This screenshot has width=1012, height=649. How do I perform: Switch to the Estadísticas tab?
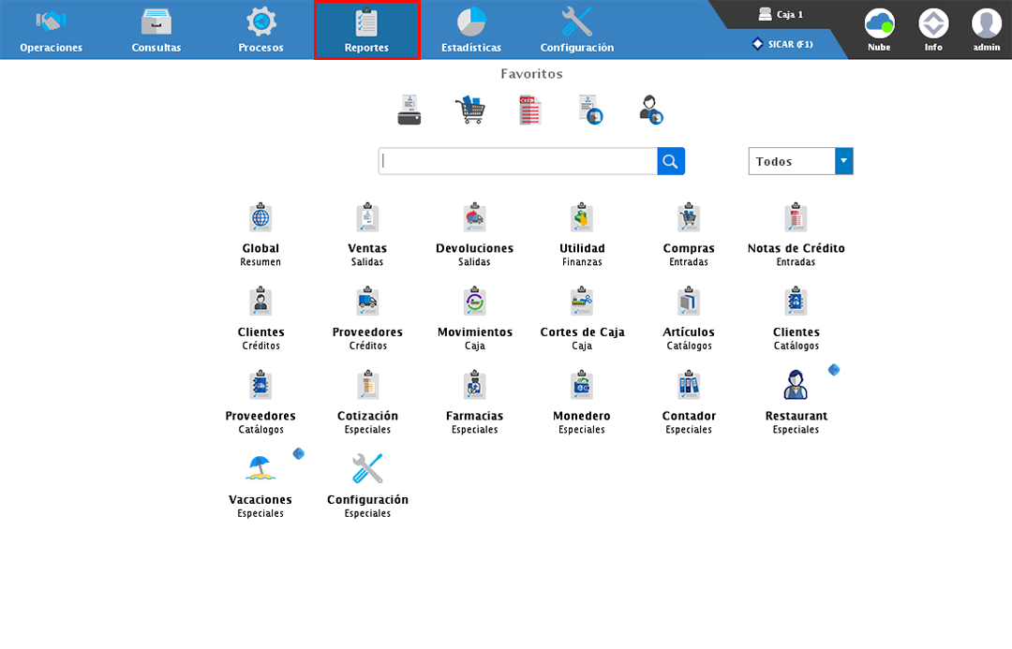[x=471, y=30]
